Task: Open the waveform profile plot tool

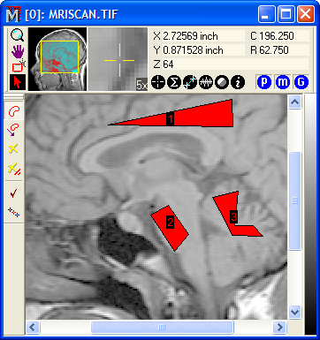Action: click(206, 82)
